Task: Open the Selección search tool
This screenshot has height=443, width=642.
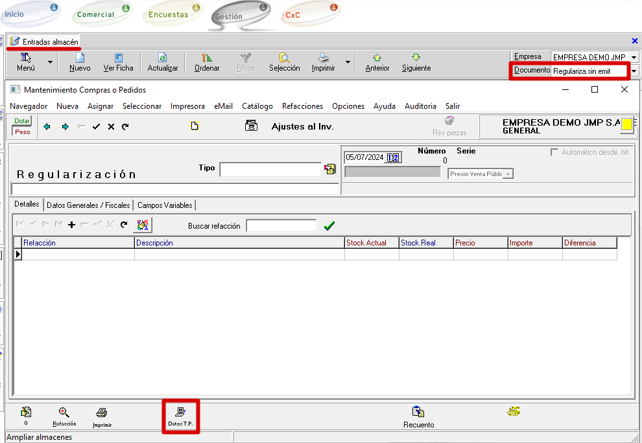Action: tap(284, 59)
